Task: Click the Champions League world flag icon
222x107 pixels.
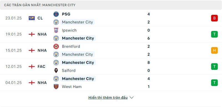Action: (32, 18)
